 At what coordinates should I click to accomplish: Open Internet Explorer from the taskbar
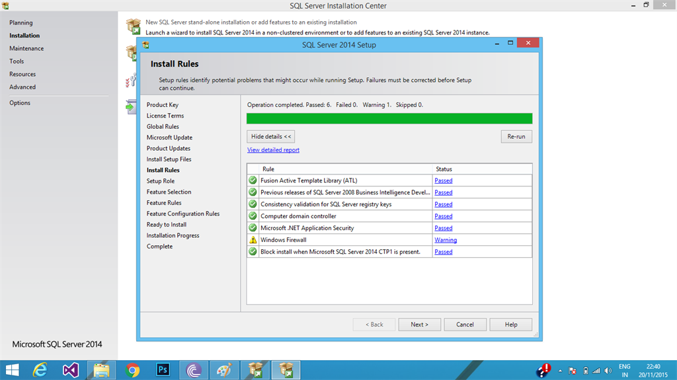pyautogui.click(x=40, y=370)
